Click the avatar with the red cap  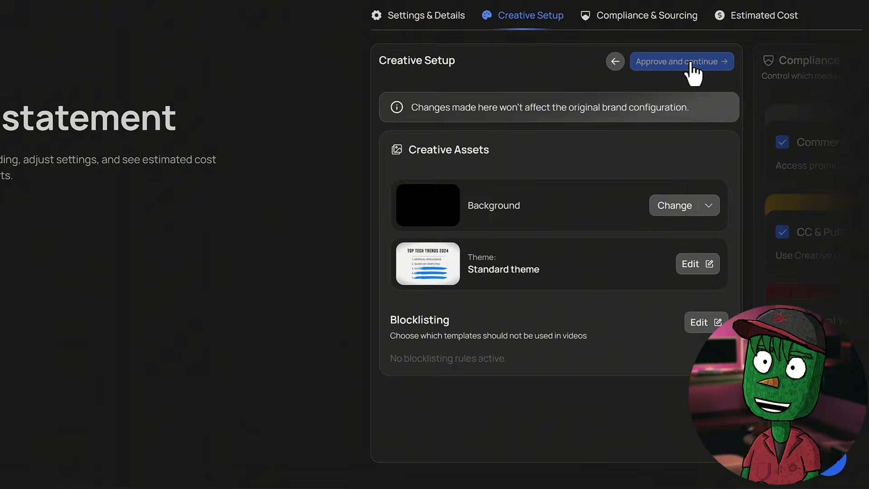pyautogui.click(x=778, y=394)
